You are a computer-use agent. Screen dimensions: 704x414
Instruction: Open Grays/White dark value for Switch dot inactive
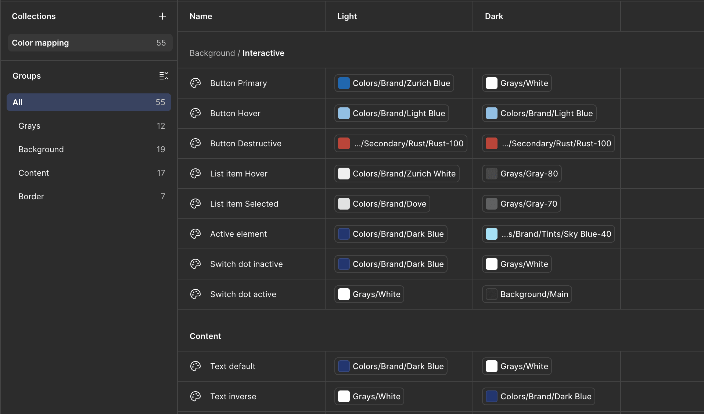pos(517,264)
